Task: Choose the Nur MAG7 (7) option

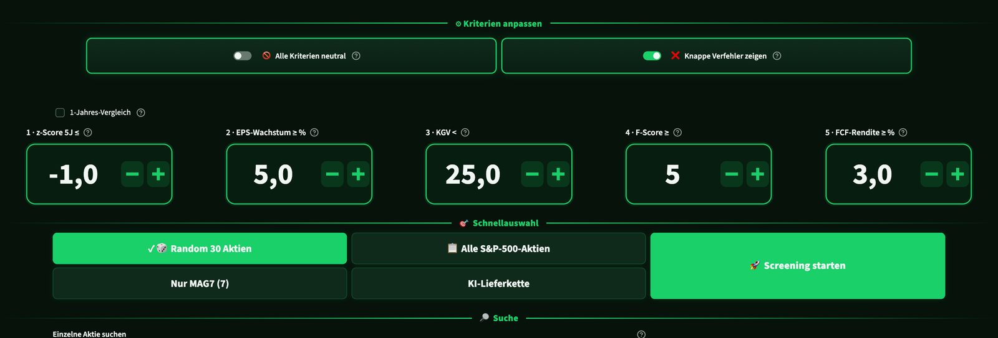Action: [200, 283]
